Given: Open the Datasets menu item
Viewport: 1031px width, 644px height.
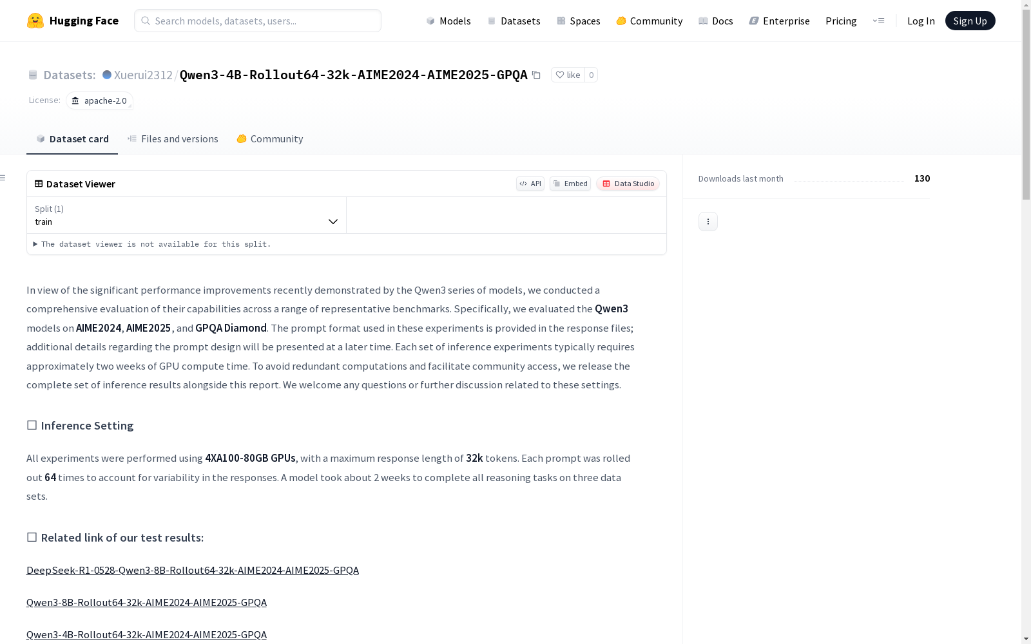Looking at the screenshot, I should (514, 21).
